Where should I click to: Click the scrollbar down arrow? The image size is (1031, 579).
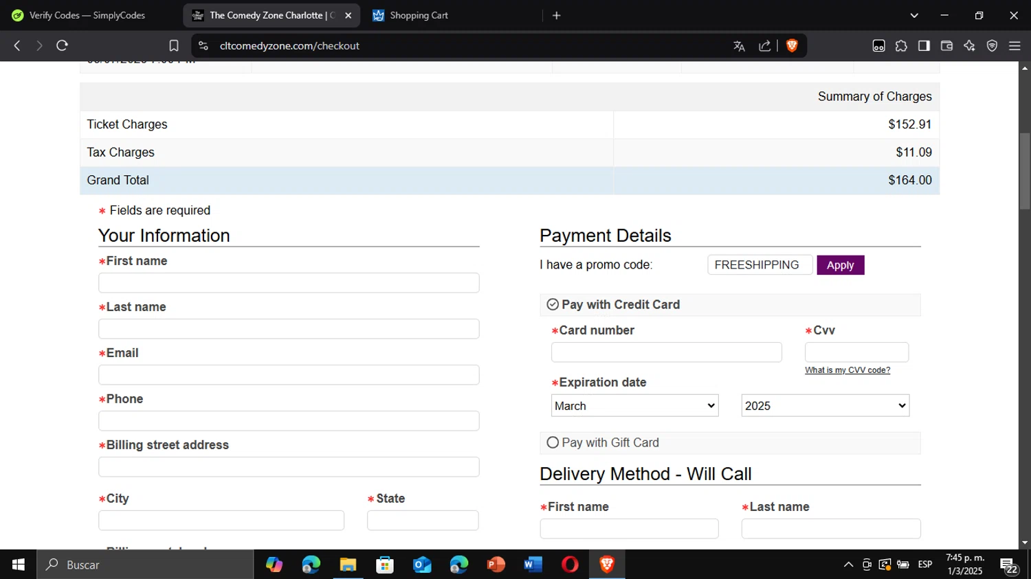1025,543
